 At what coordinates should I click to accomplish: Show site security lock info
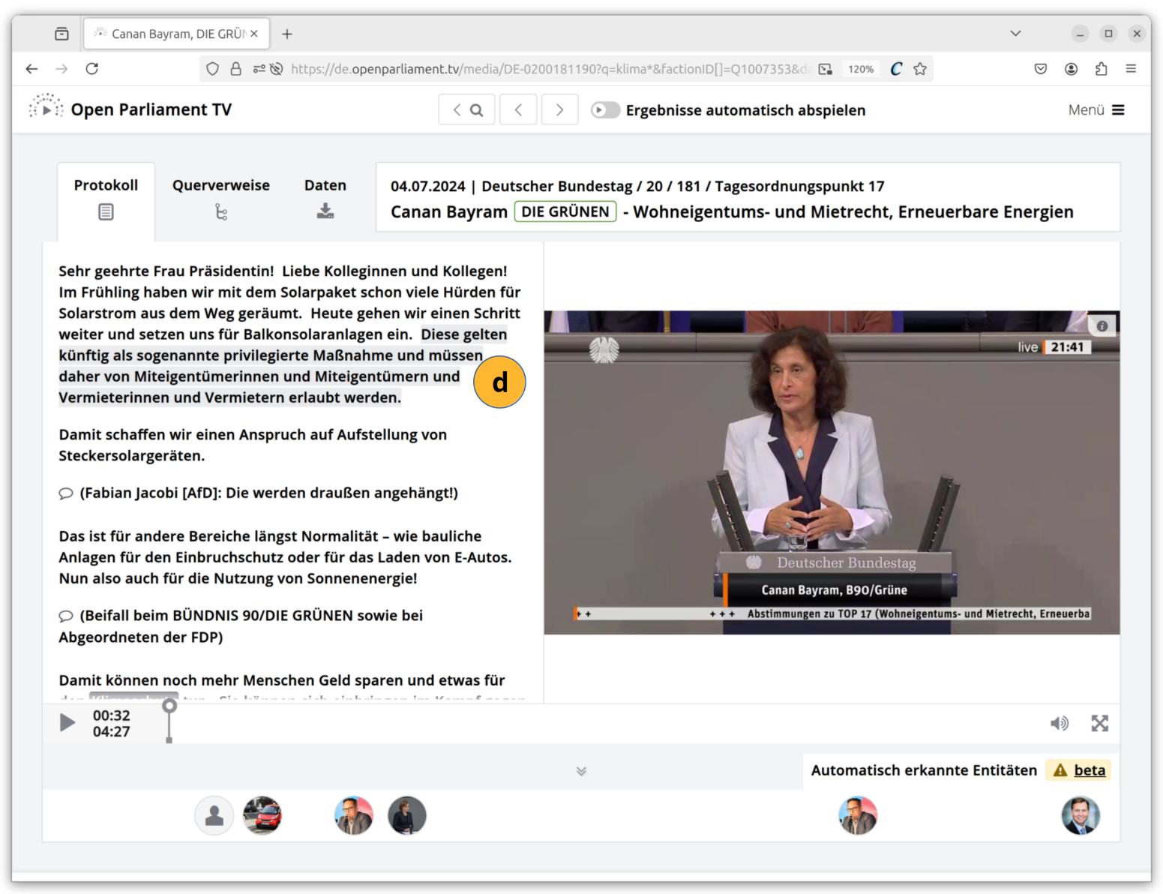coord(235,69)
